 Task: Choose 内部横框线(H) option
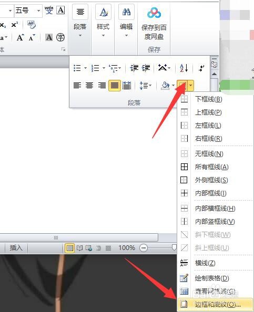coord(215,209)
